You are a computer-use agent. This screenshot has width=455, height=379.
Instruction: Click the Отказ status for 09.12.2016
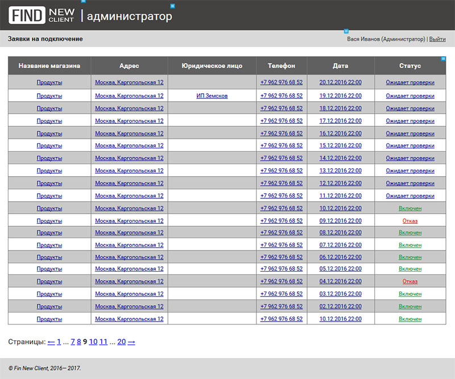point(409,221)
